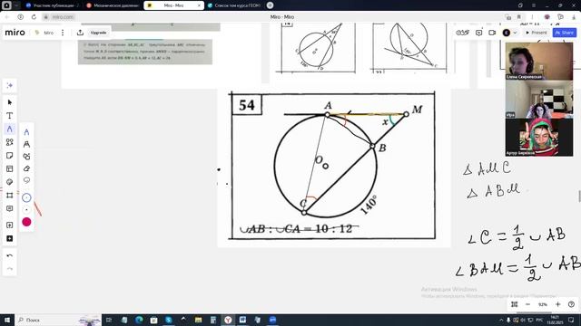Open shapes and lines tool
This screenshot has height=326, width=581.
click(10, 142)
